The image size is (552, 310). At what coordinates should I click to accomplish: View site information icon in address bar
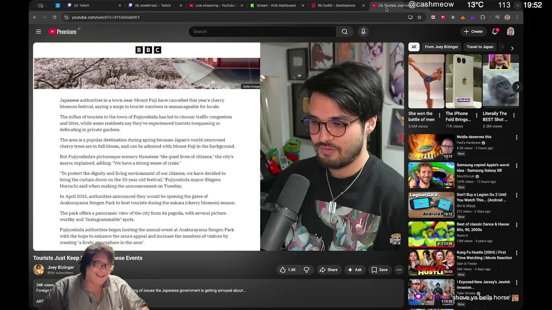point(66,17)
